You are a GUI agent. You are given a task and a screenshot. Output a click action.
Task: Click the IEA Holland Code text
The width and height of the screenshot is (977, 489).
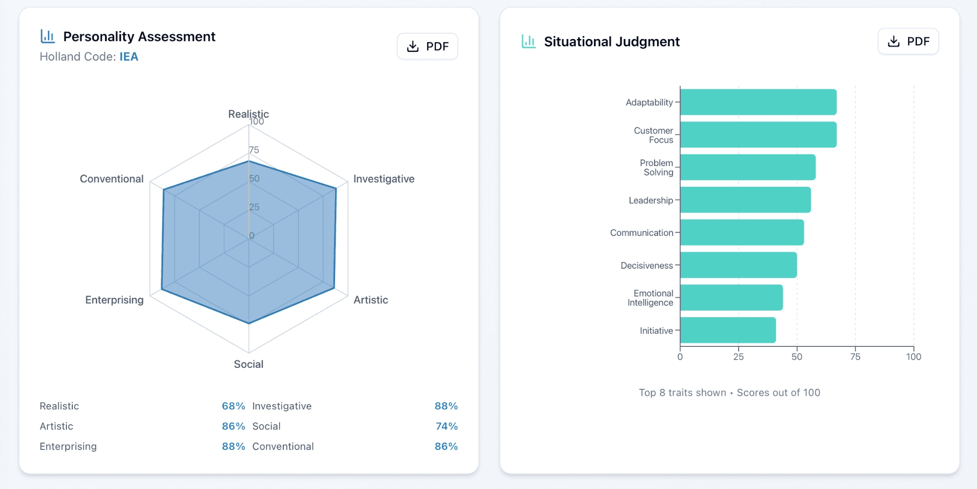(129, 57)
